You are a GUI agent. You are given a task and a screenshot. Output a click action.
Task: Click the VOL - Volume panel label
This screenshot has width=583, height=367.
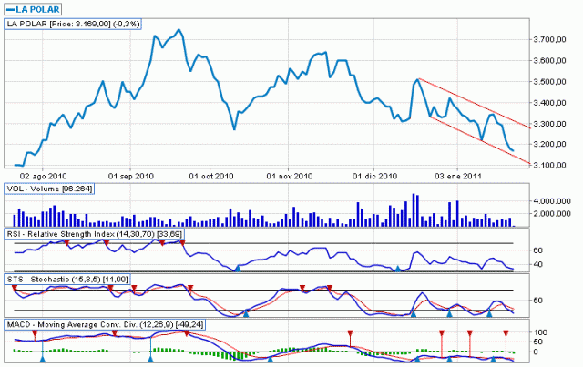click(49, 189)
